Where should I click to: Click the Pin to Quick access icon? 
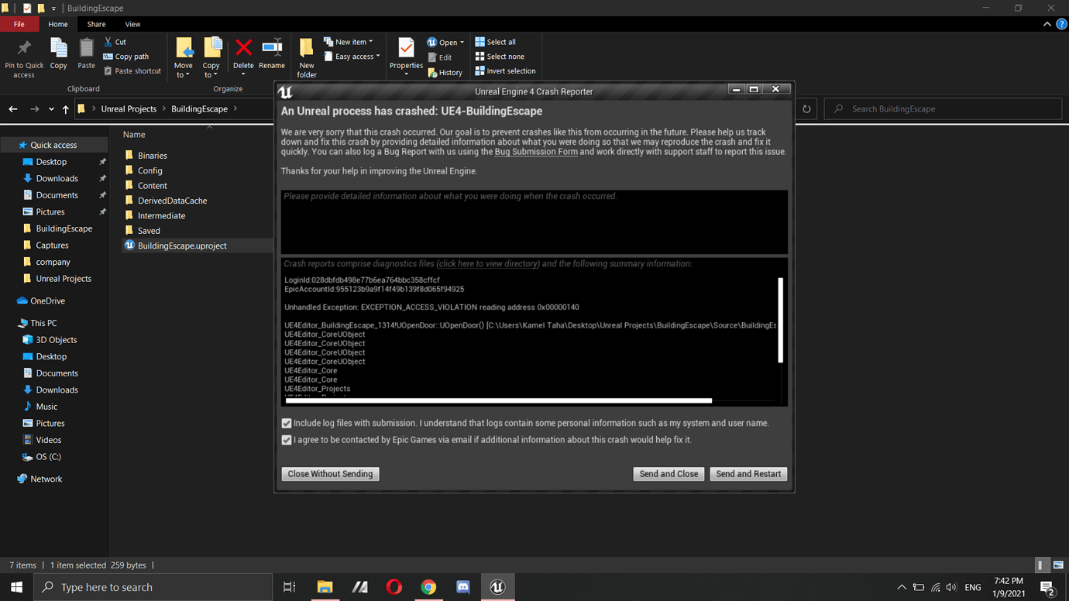tap(23, 54)
